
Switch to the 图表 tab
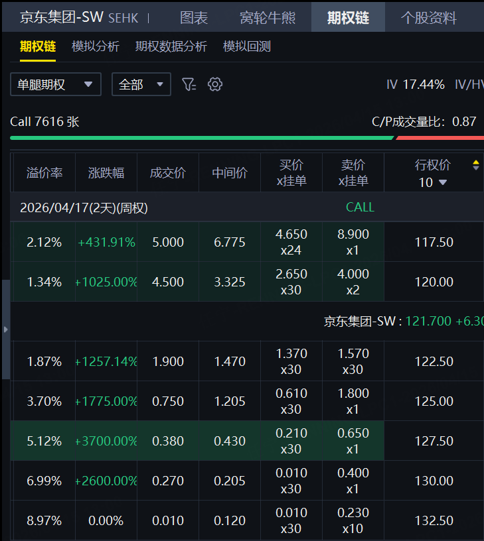194,18
